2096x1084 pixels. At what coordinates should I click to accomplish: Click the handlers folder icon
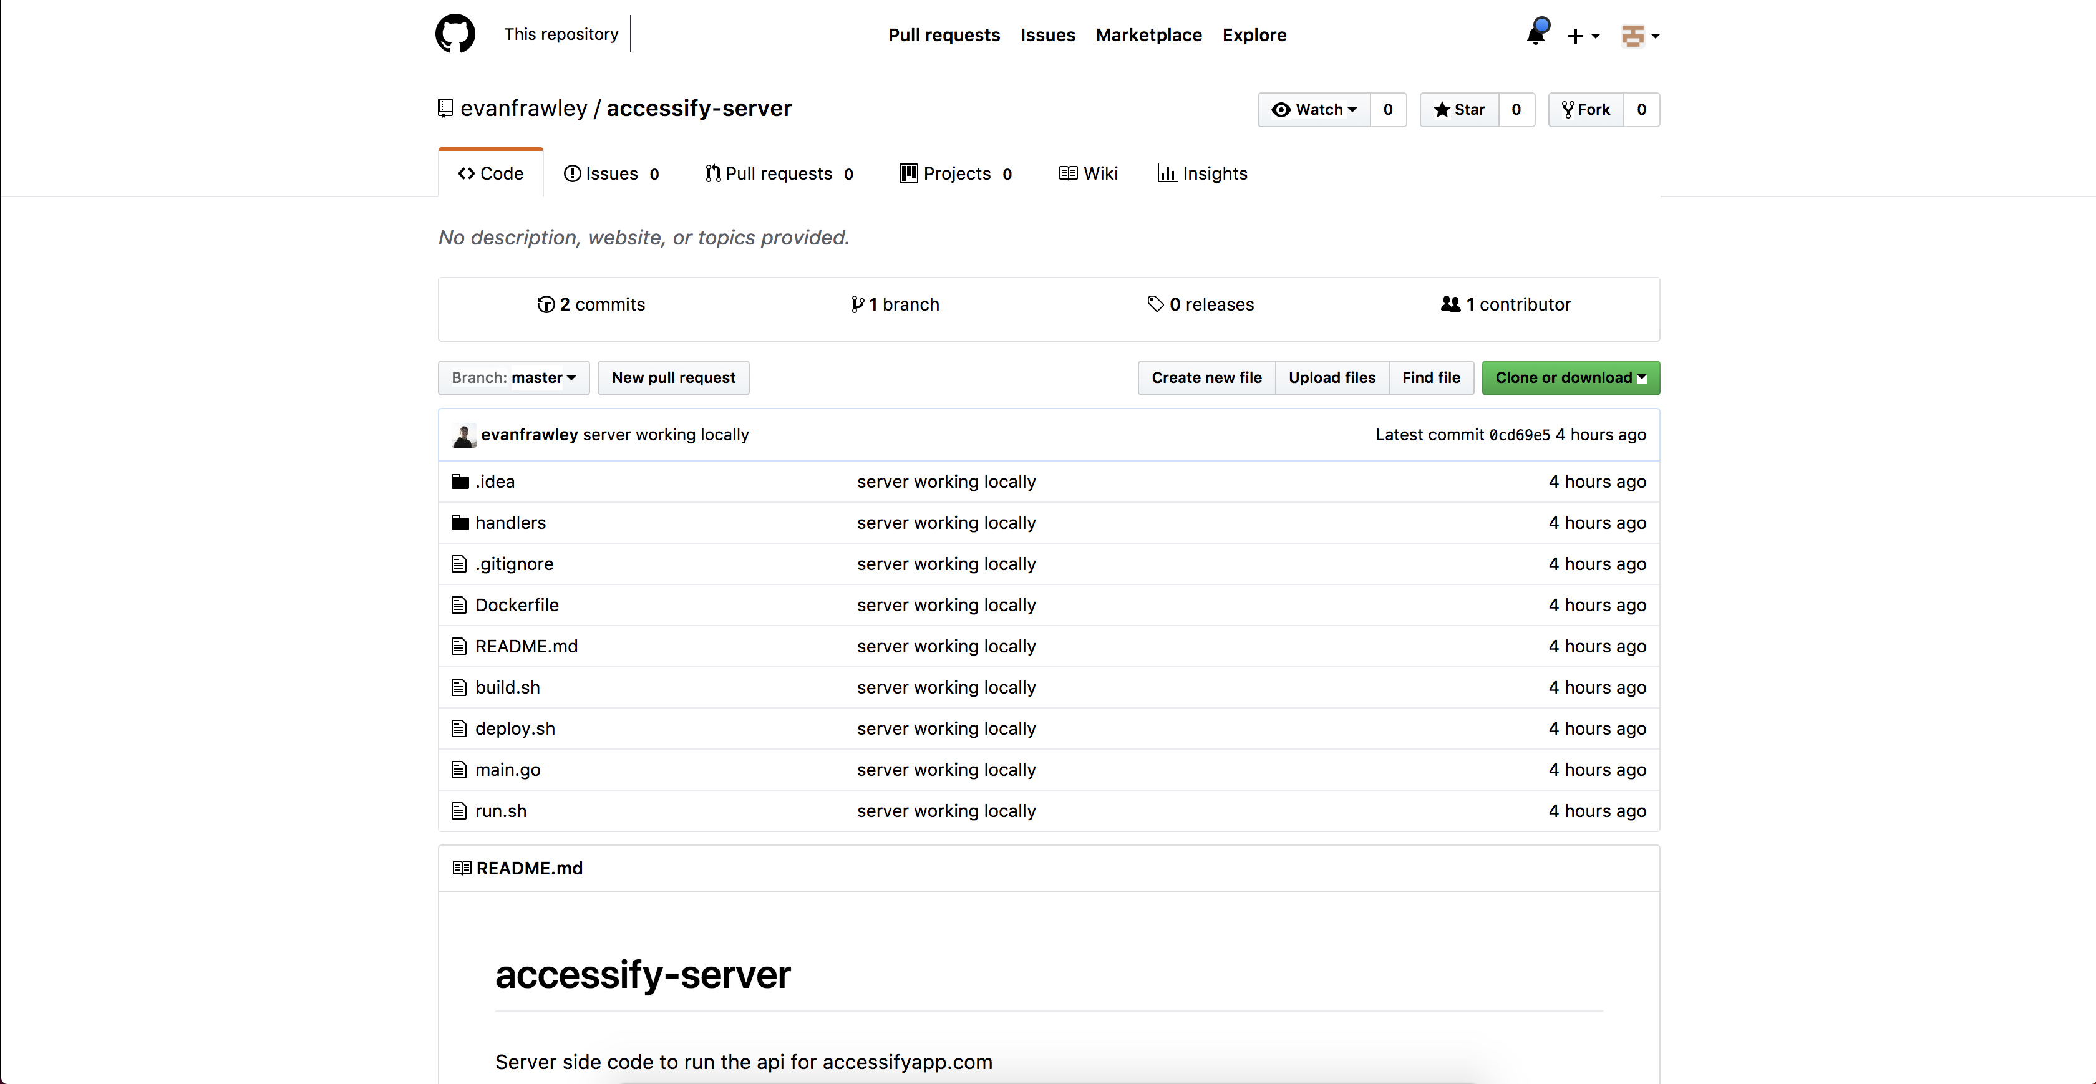point(460,523)
